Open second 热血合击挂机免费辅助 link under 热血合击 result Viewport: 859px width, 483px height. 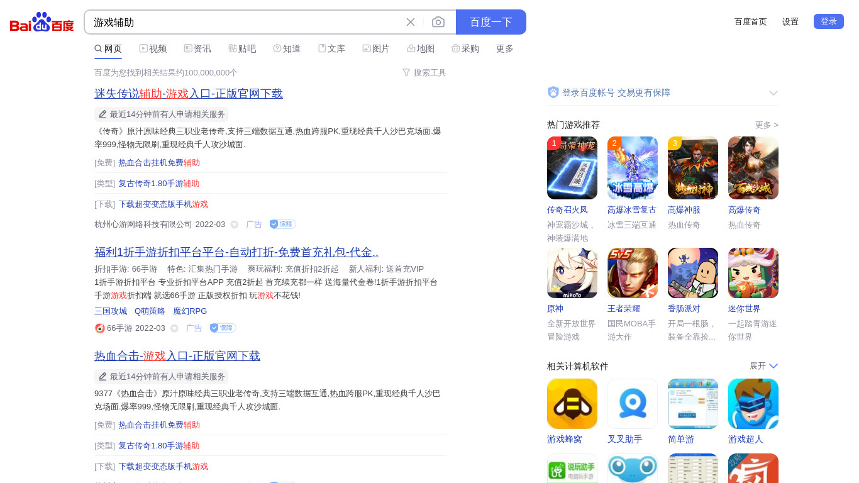tap(159, 425)
